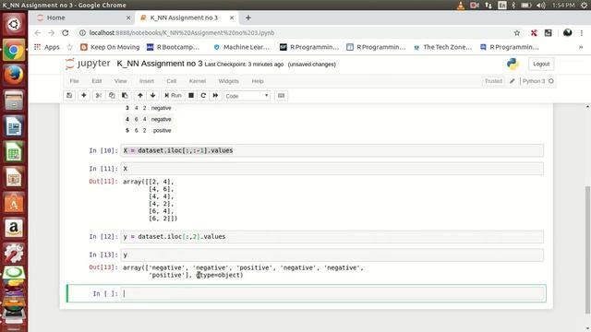Screen dimensions: 591x332
Task: Insert a cell below with plus icon
Action: (84, 96)
